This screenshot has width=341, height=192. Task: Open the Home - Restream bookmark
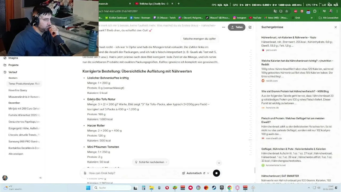140,18
